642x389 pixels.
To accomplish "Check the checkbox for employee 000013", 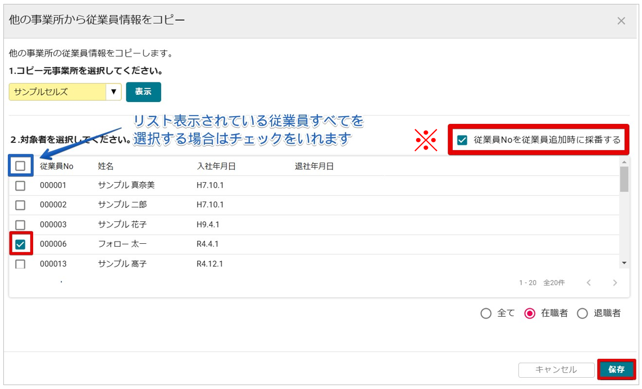I will (x=20, y=264).
